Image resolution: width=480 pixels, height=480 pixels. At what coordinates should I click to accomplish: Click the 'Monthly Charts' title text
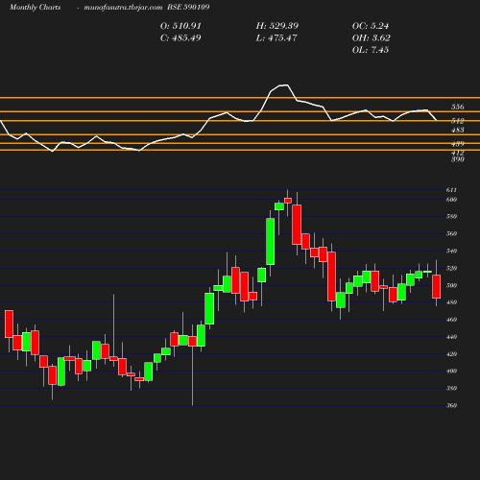[35, 7]
